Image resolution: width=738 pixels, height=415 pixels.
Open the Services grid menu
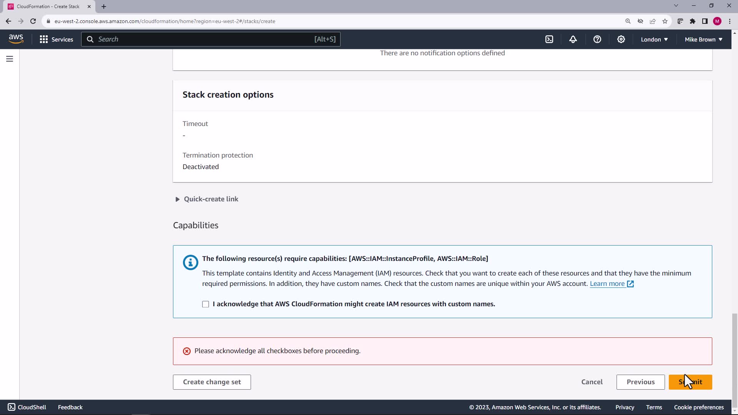(x=56, y=39)
